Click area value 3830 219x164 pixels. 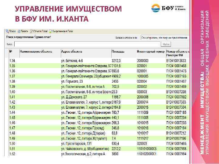click(115, 154)
